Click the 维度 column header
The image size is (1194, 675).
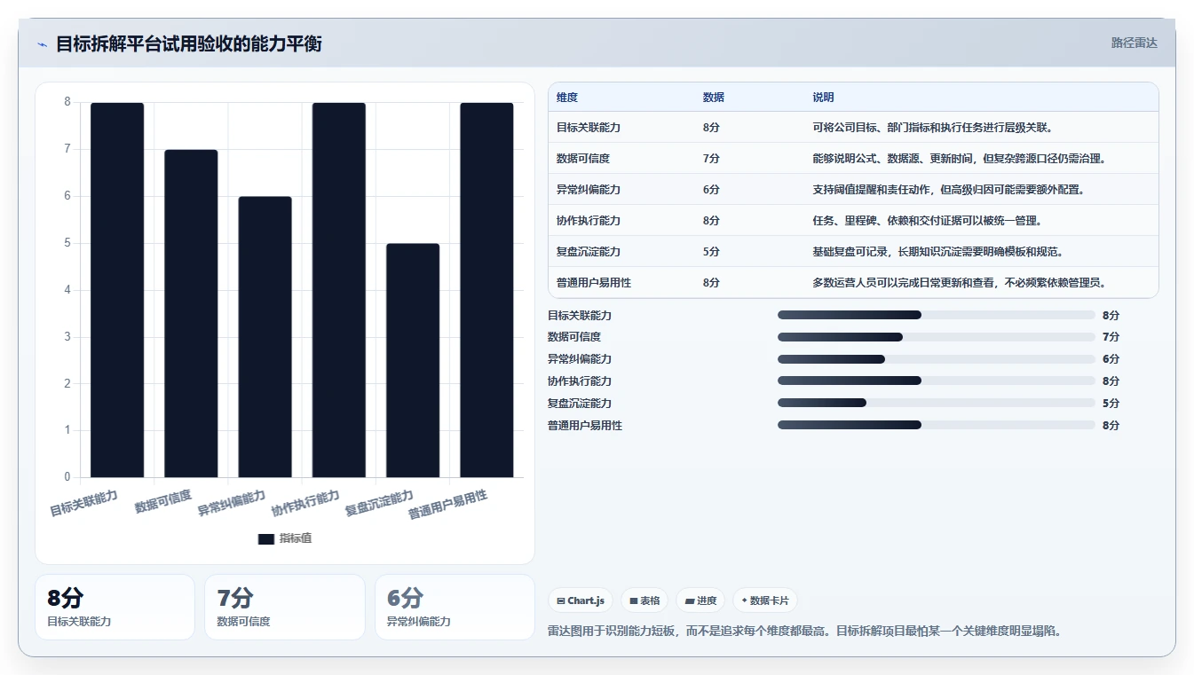click(567, 98)
